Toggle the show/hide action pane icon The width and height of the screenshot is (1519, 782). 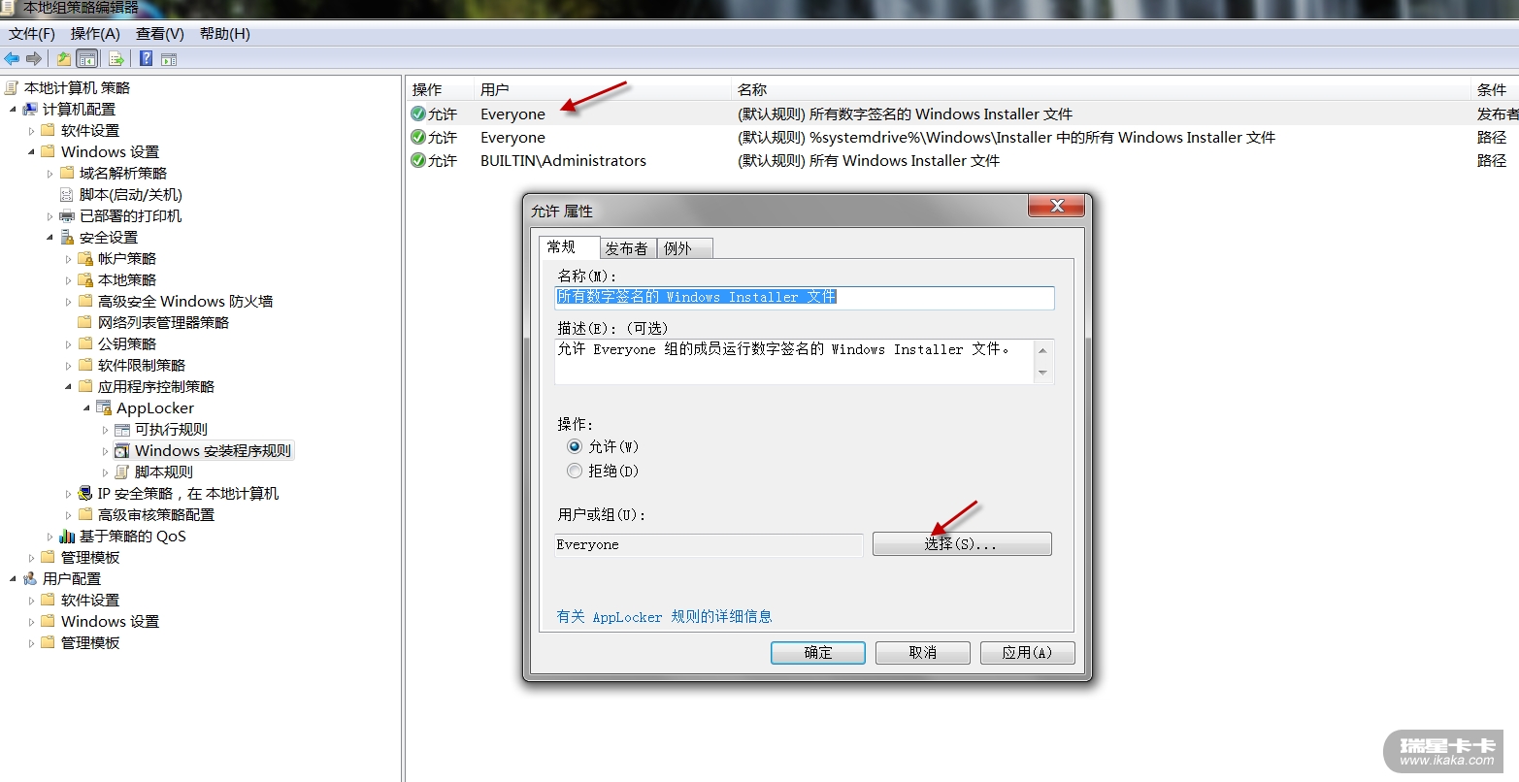click(169, 59)
